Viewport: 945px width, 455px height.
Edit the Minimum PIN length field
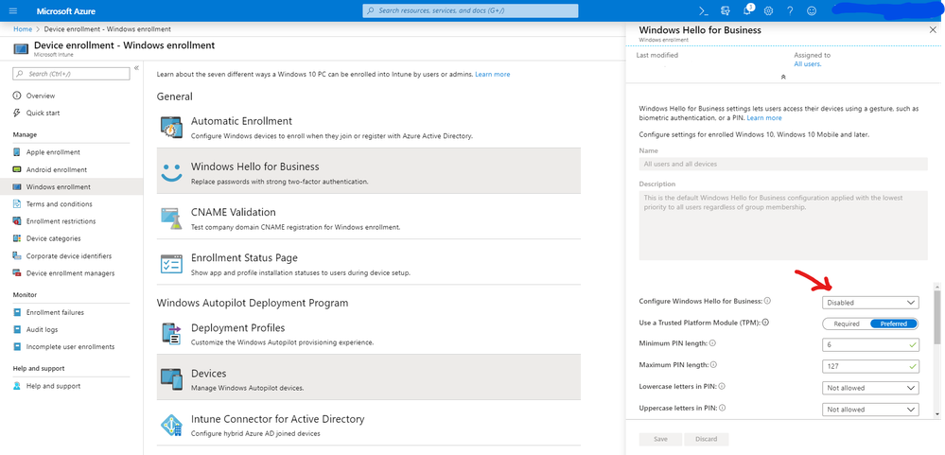870,345
